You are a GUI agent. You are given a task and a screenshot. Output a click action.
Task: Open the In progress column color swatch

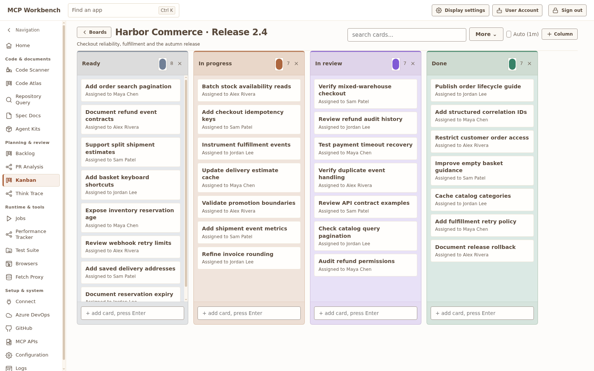tap(279, 64)
